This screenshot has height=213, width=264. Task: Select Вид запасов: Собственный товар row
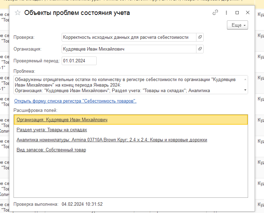click(51, 150)
